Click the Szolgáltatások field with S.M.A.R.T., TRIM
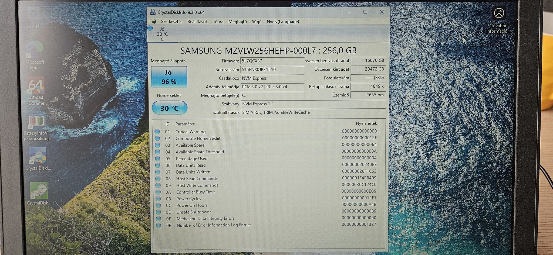This screenshot has width=553, height=255. [313, 112]
